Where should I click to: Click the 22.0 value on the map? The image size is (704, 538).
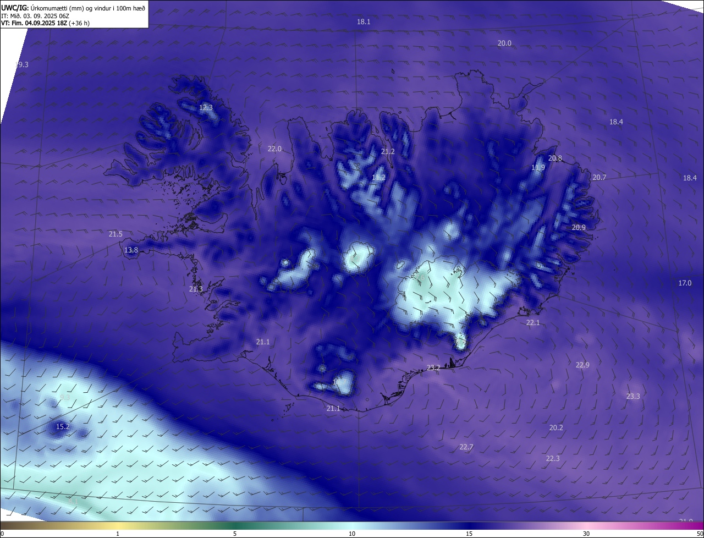(274, 149)
